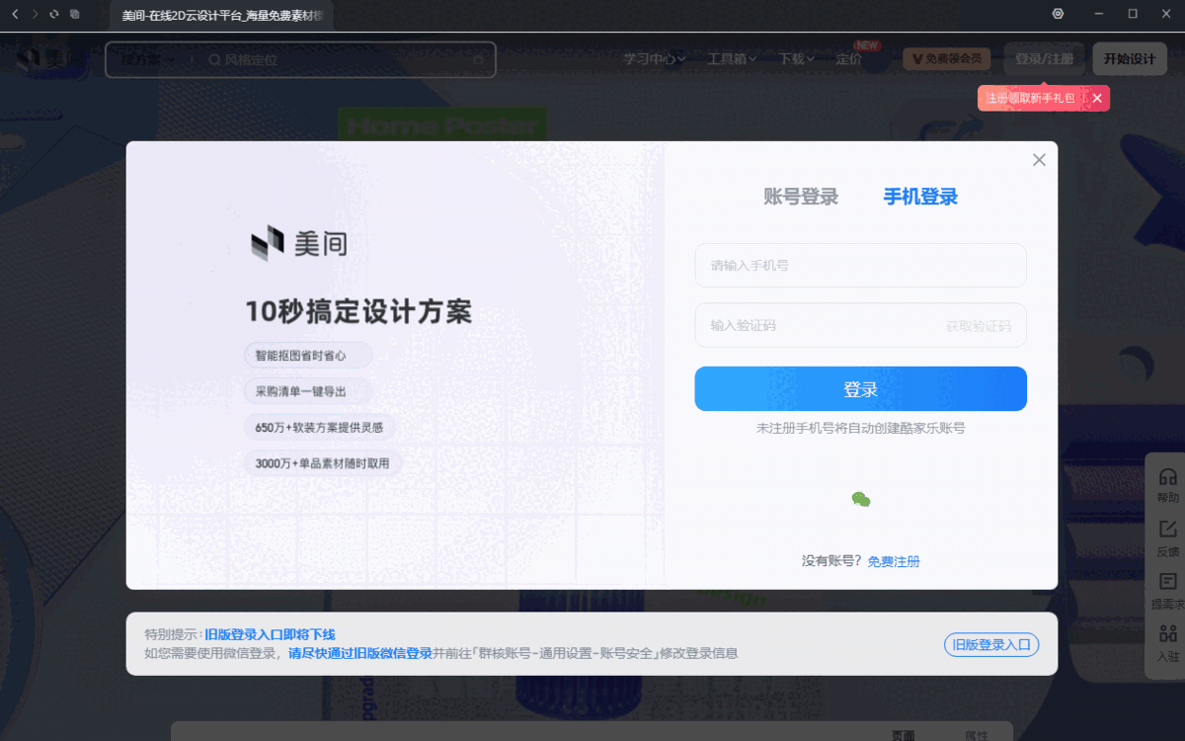Select the 手机登录 tab
Screen dimensions: 1185x741
point(919,197)
